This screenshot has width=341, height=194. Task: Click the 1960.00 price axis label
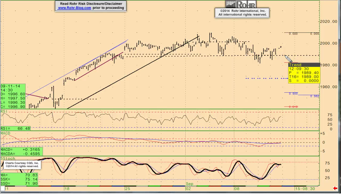[x=329, y=87]
